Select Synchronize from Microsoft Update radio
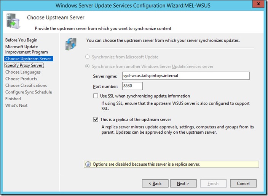Viewport: 268px width, 196px height. (87, 57)
